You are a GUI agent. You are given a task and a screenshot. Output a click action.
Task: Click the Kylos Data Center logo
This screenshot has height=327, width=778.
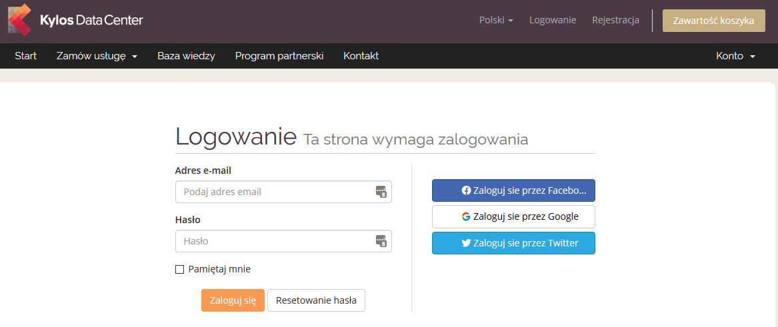pos(75,21)
